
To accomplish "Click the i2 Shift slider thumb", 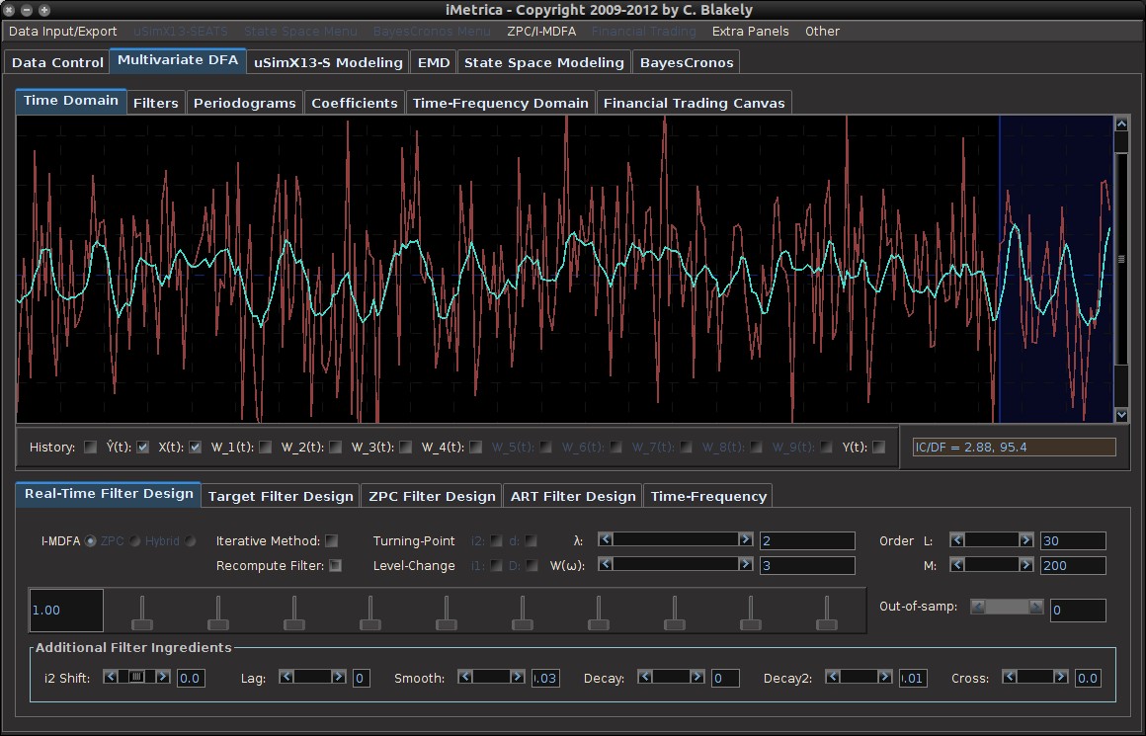I will click(x=136, y=677).
